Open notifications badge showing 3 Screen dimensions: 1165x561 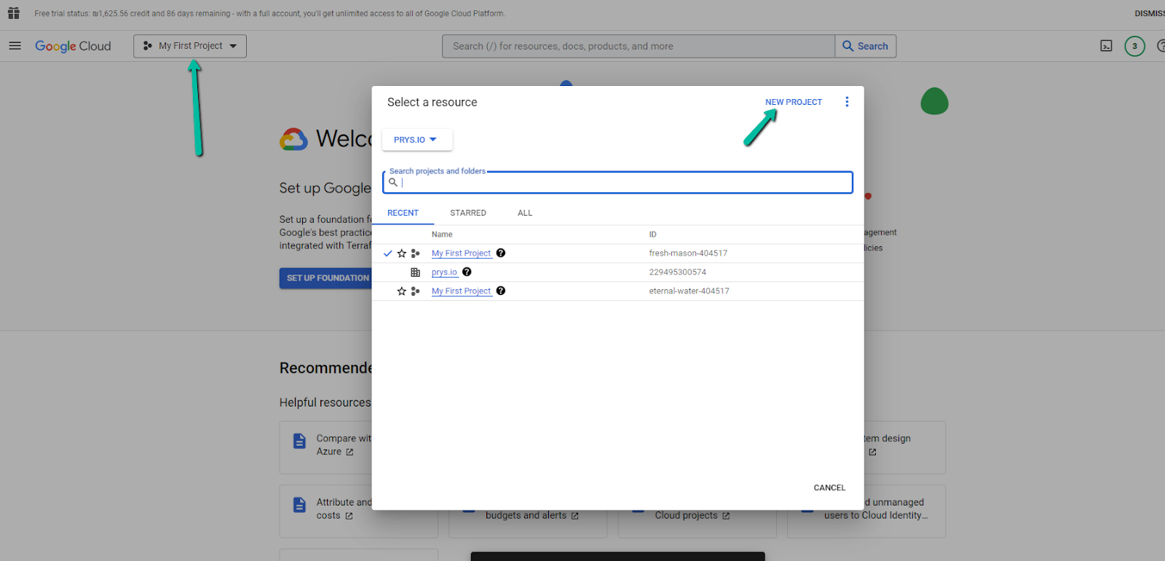(x=1134, y=46)
